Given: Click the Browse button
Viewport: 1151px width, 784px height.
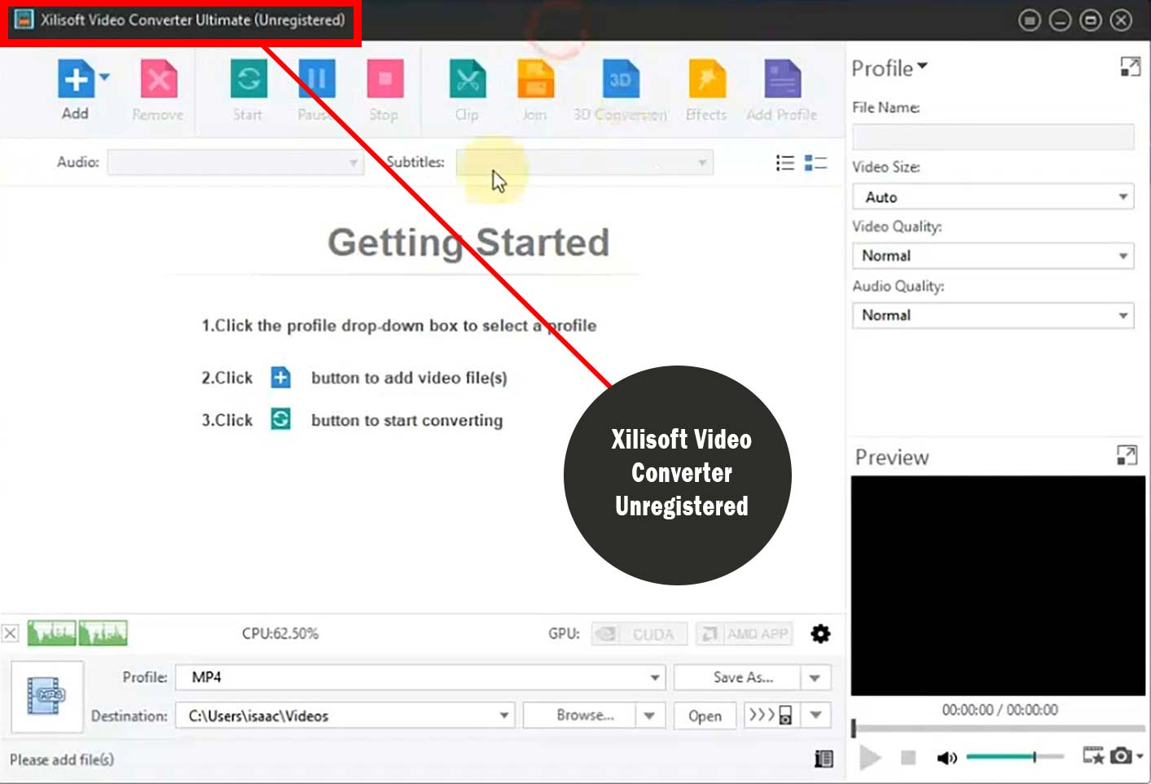Looking at the screenshot, I should coord(579,716).
